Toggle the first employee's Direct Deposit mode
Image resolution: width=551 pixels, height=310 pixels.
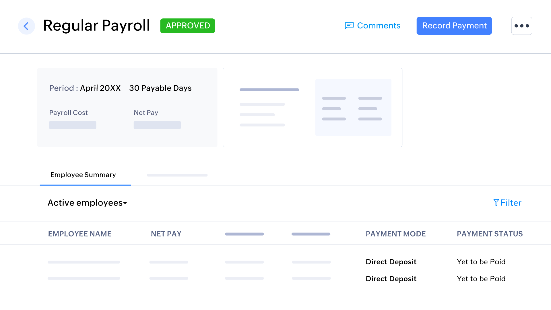(391, 262)
